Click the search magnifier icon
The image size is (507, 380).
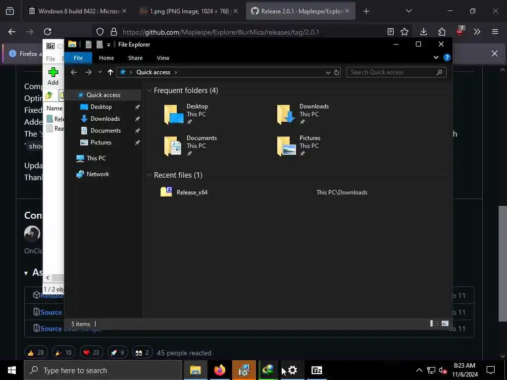coord(439,72)
